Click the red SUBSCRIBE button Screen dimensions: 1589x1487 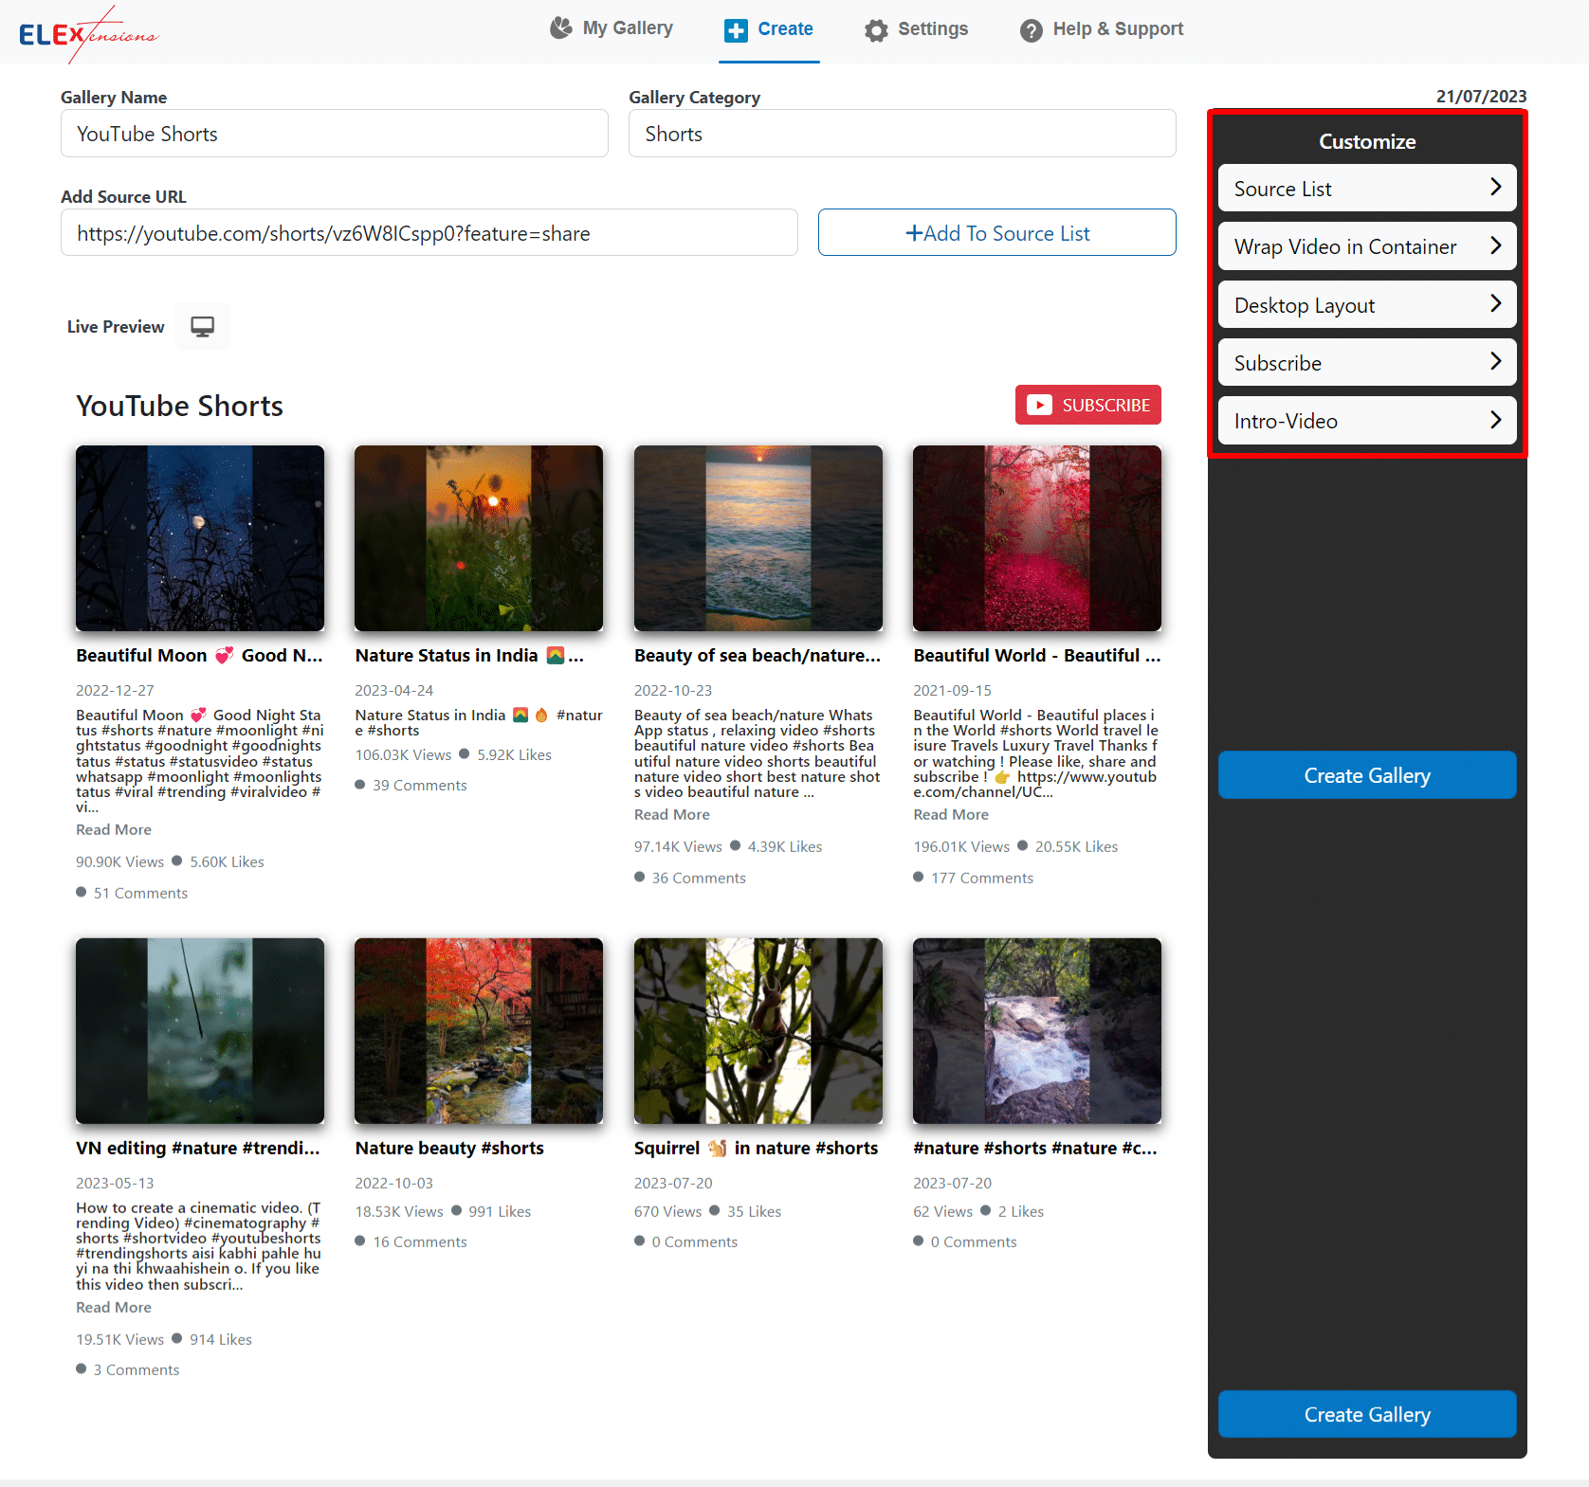tap(1088, 405)
